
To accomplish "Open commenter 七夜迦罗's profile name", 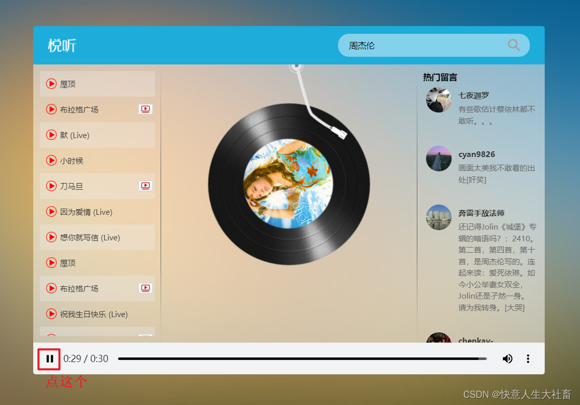I will 473,95.
